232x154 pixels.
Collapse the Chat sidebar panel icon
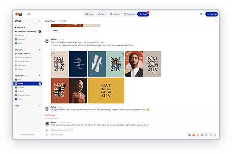coord(39,21)
